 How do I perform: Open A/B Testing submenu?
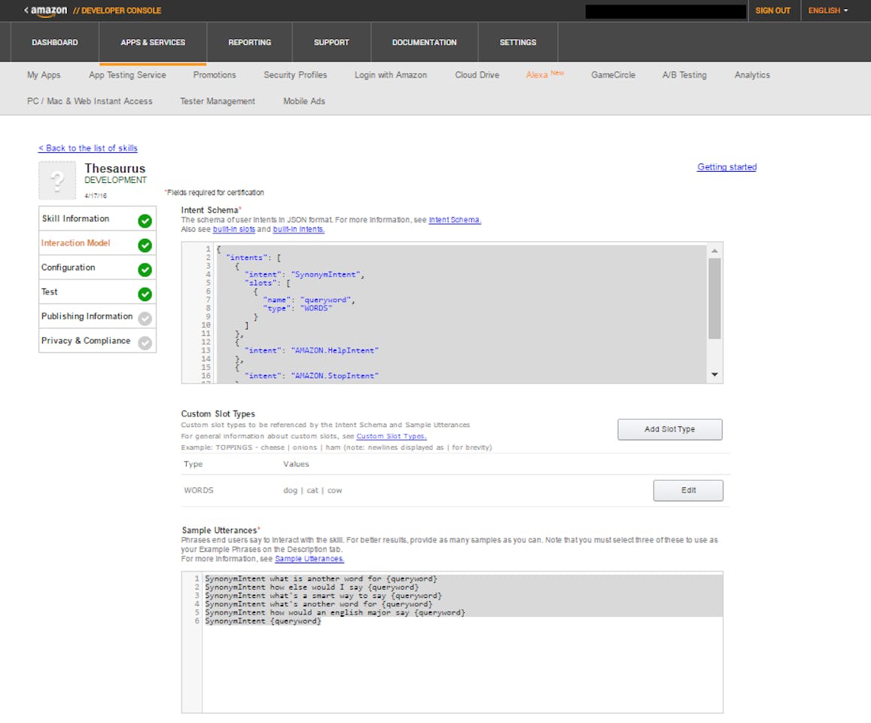click(684, 75)
